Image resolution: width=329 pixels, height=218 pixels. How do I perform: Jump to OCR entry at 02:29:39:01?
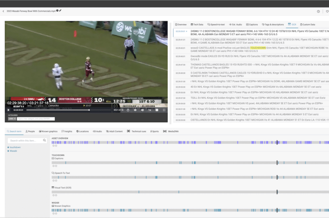(251, 33)
